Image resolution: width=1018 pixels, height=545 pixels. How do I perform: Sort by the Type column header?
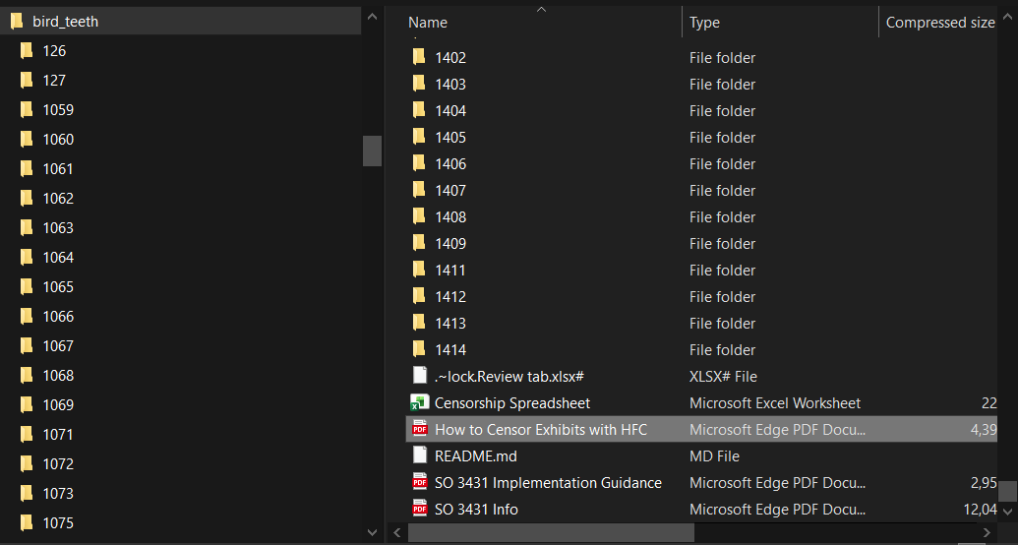tap(704, 23)
